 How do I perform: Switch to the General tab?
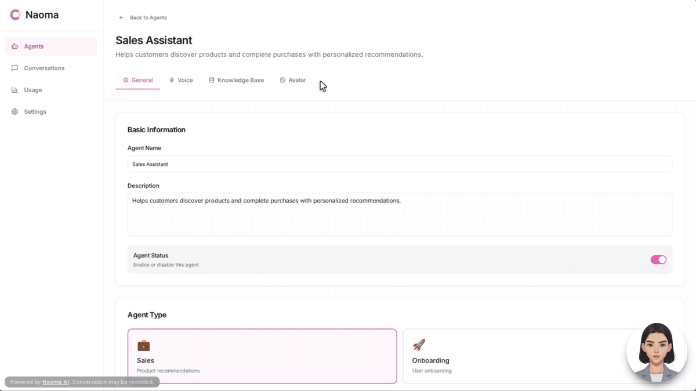click(x=137, y=80)
